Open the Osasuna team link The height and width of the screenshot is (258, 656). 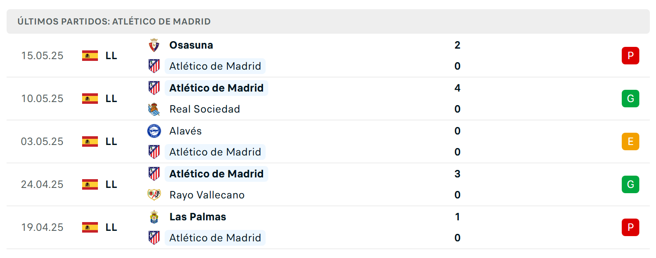pyautogui.click(x=191, y=45)
